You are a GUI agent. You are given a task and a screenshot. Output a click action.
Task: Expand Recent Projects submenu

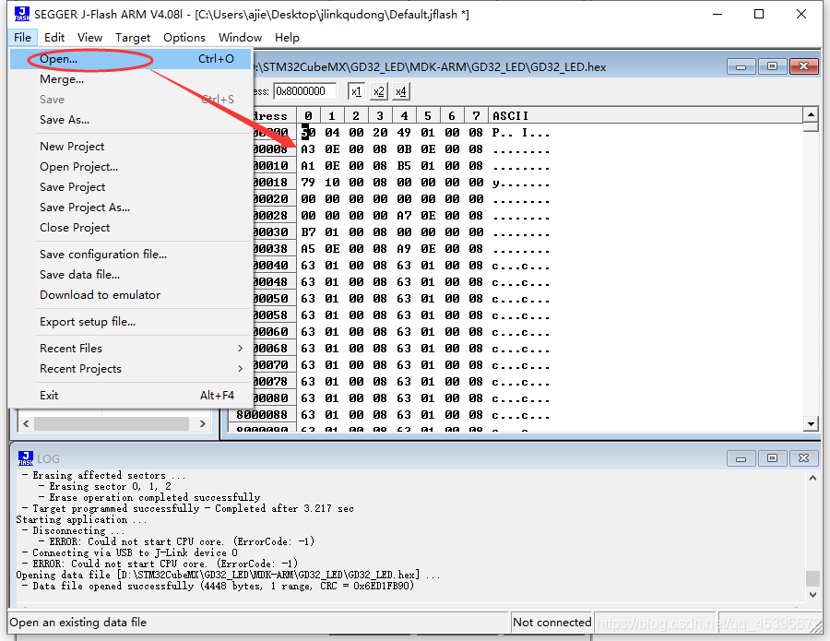pyautogui.click(x=130, y=369)
